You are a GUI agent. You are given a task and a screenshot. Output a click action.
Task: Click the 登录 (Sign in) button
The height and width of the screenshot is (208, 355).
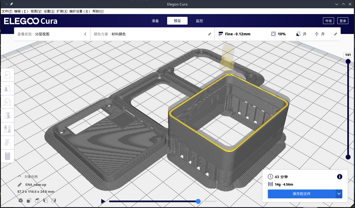coord(343,21)
